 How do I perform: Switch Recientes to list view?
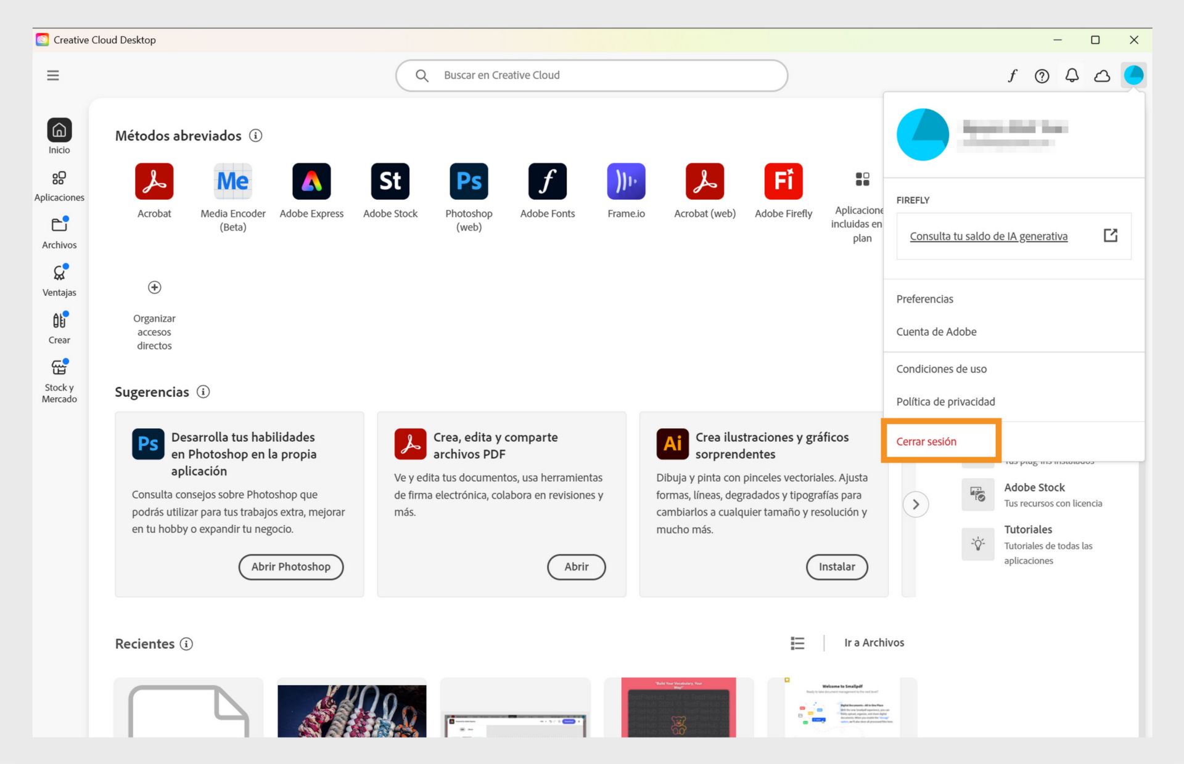coord(797,643)
